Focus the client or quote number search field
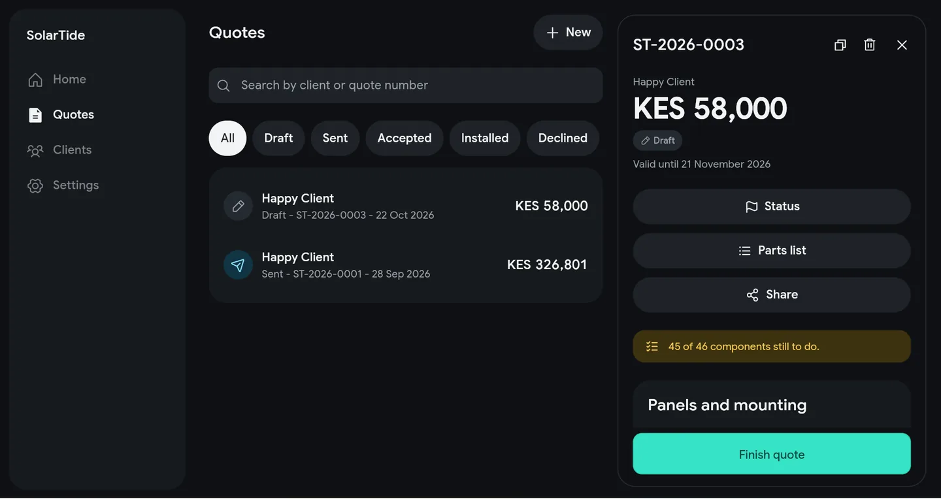Viewport: 941px width, 499px height. pyautogui.click(x=406, y=86)
